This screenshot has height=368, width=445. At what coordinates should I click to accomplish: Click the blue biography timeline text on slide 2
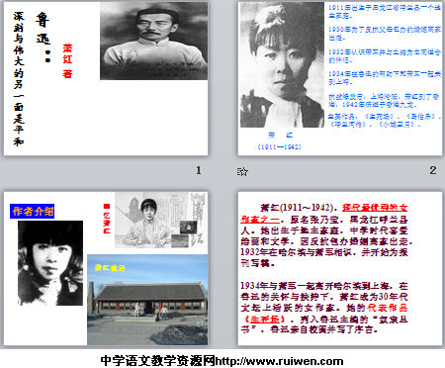click(x=384, y=65)
